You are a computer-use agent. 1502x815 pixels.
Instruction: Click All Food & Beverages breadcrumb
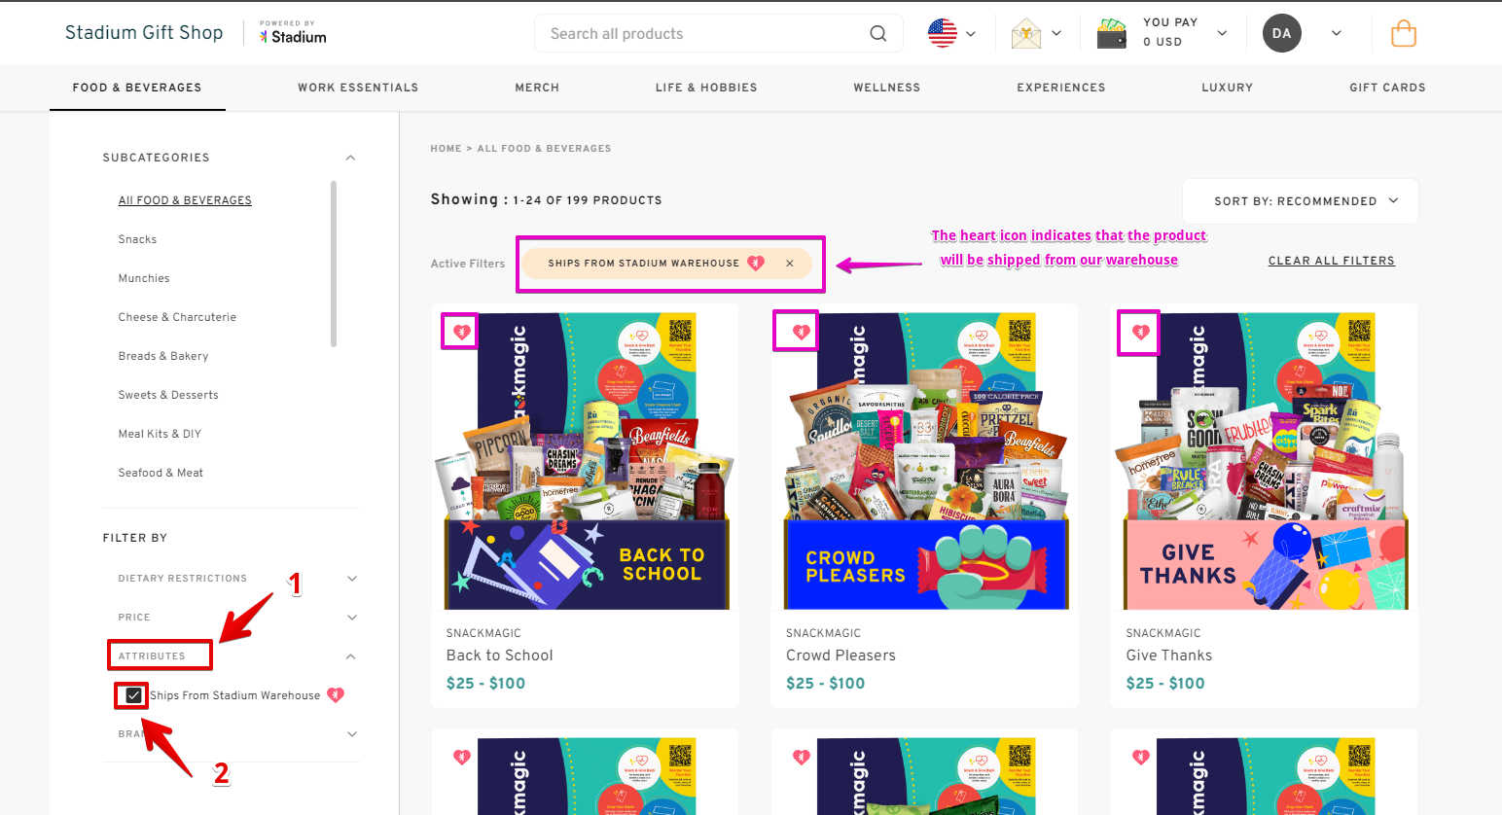[x=545, y=149]
